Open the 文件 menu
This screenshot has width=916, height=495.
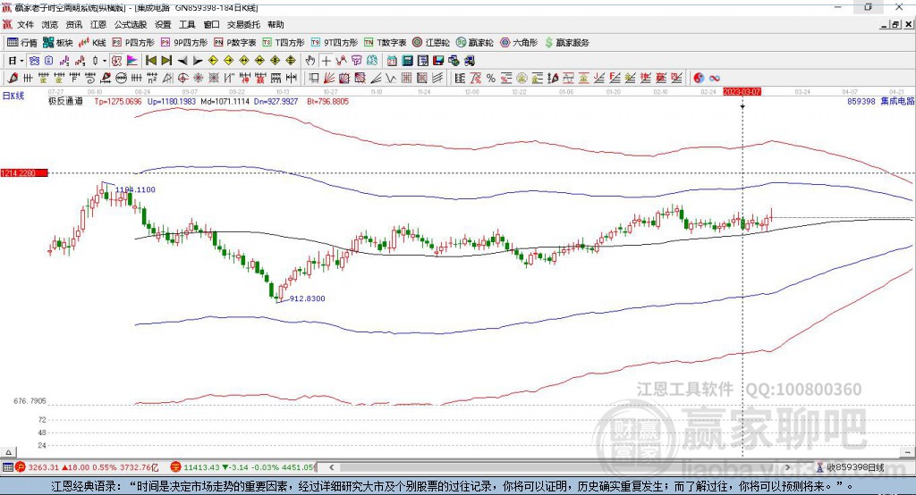[x=25, y=24]
